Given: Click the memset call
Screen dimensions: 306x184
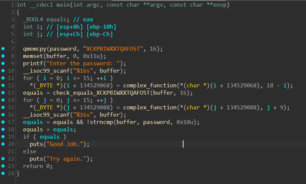Looking at the screenshot, I should click(33, 56).
